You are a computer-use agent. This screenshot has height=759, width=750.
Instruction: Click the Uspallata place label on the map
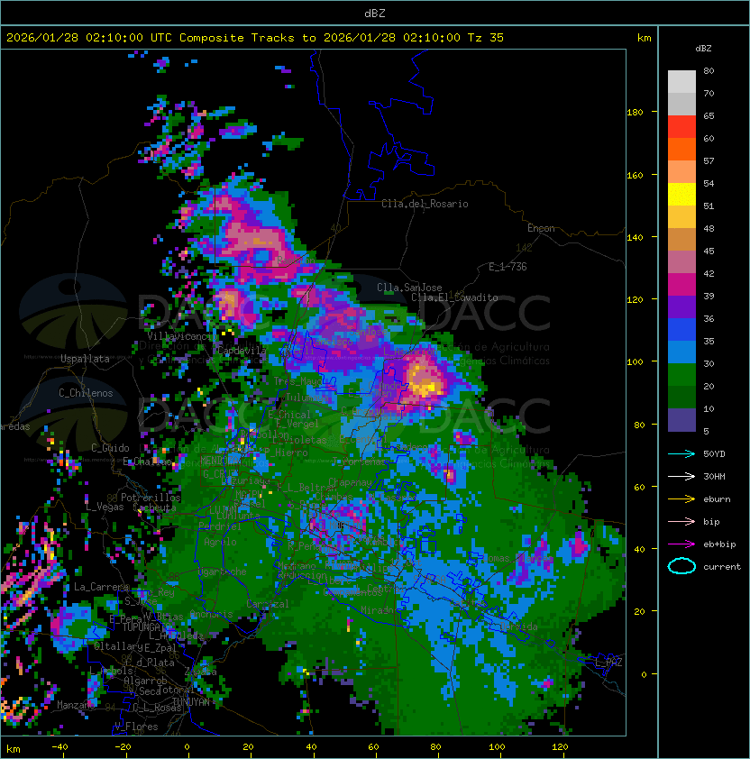coord(85,359)
